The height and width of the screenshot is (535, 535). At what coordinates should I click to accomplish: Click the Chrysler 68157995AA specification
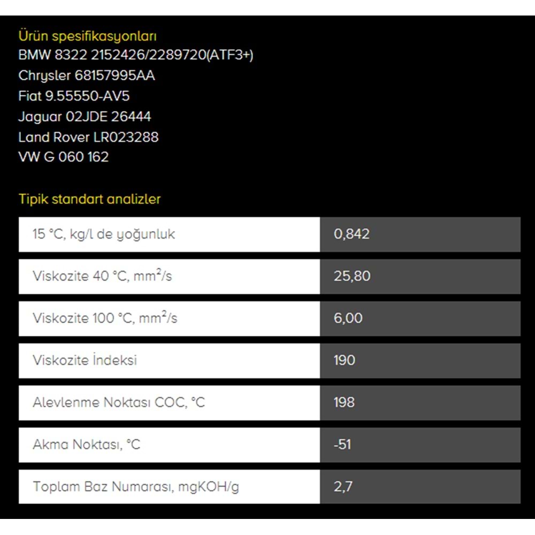87,75
